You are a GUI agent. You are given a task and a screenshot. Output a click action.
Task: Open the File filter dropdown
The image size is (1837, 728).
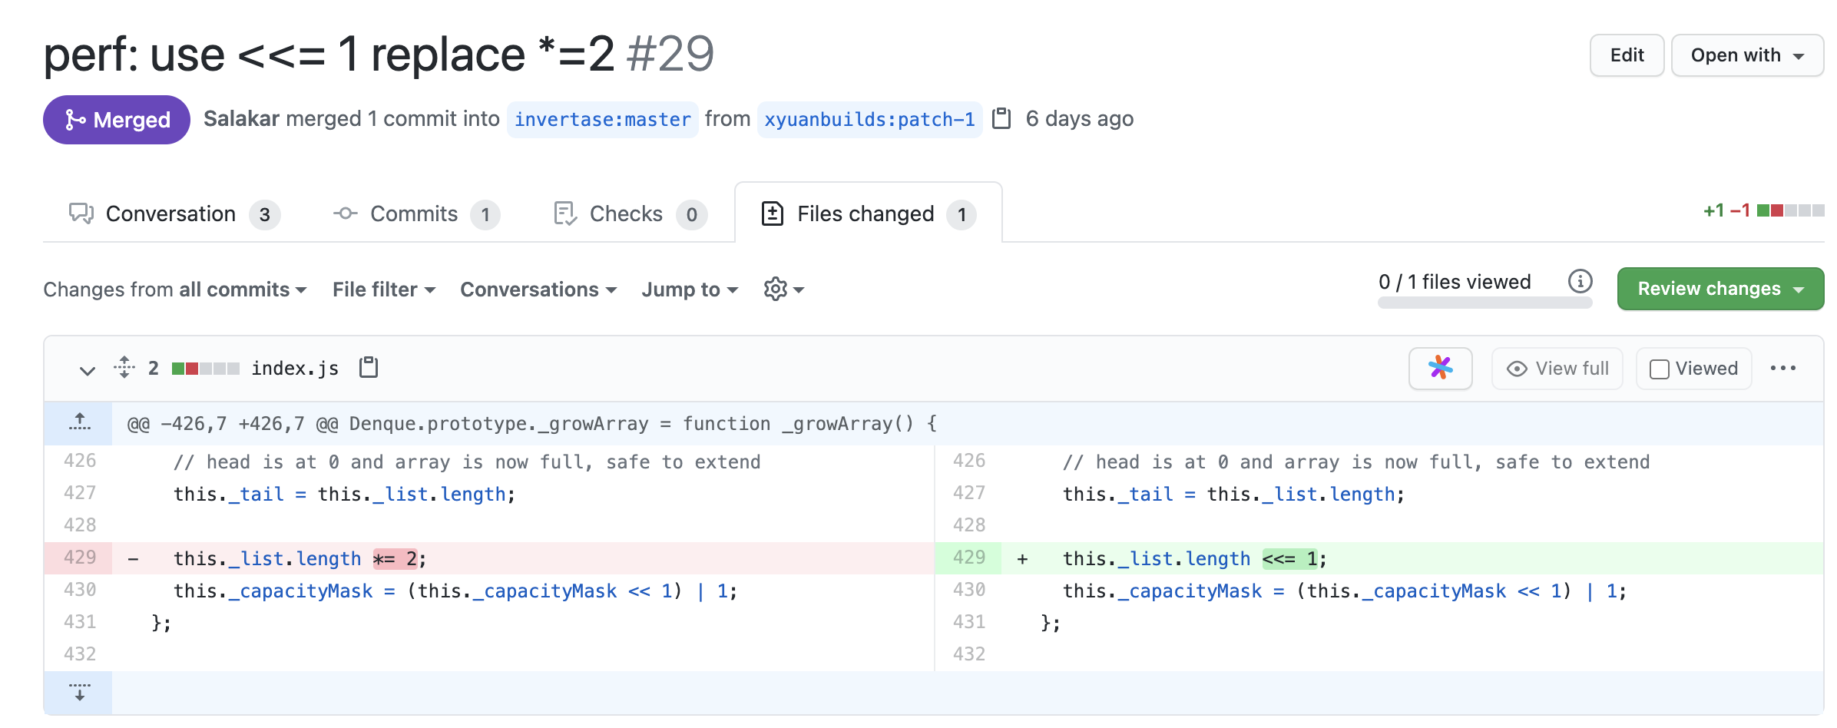coord(384,290)
